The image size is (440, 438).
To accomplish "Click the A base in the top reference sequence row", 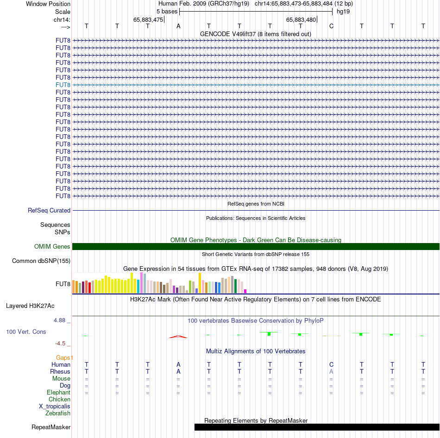I will tap(178, 26).
